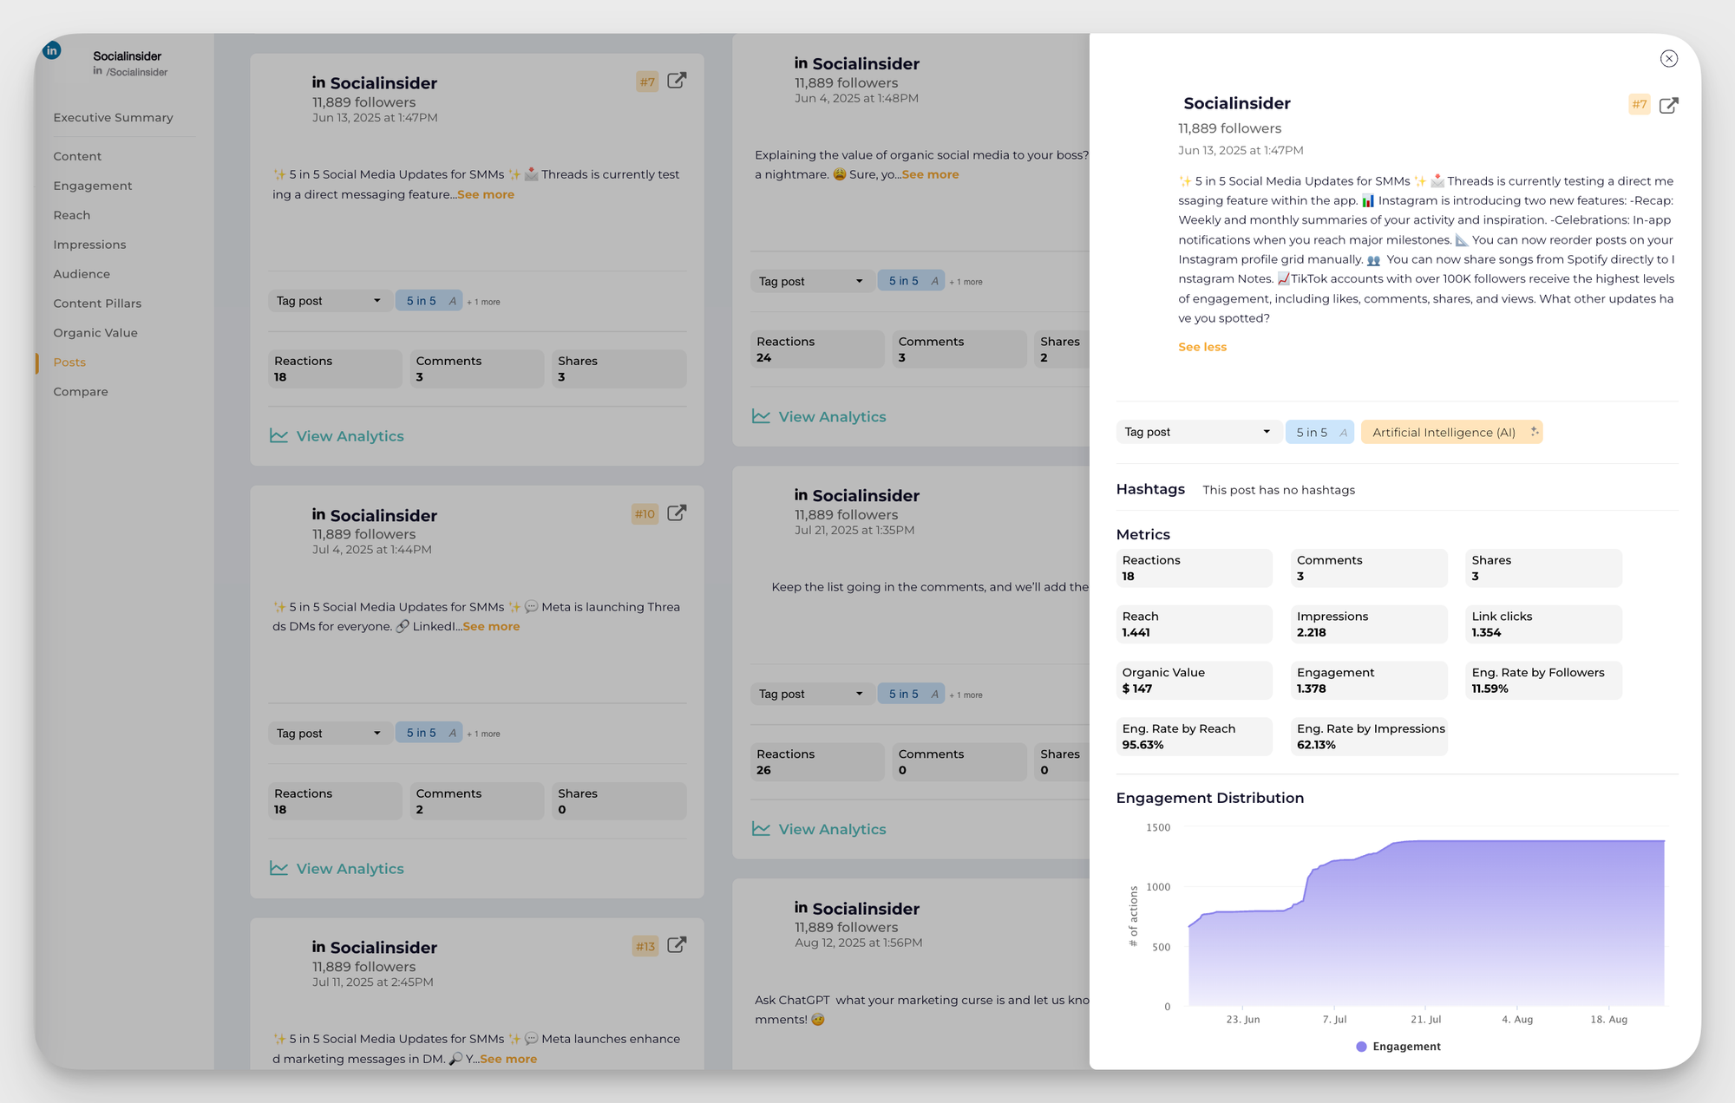Screen dimensions: 1735x1103
Task: Open the Content Pillars sidebar section
Action: [x=97, y=303]
